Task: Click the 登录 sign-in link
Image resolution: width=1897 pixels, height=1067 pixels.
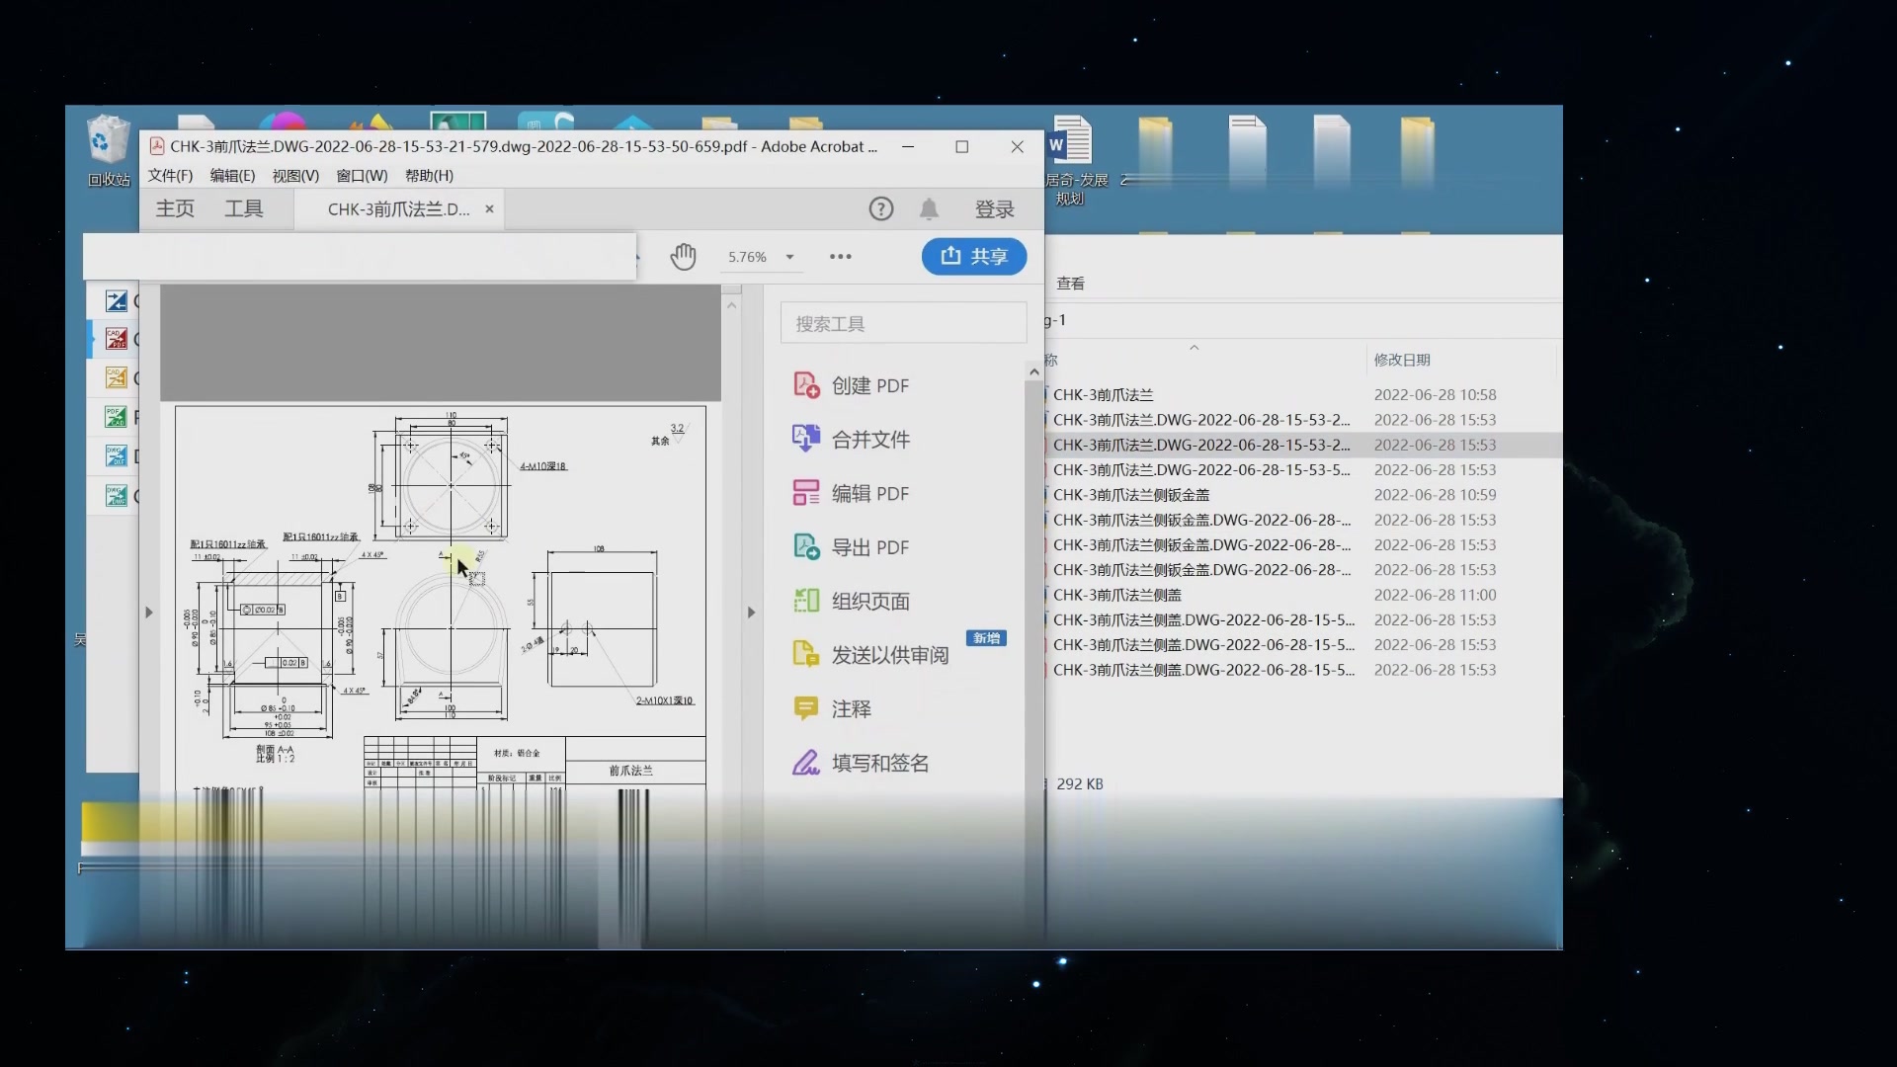Action: (x=995, y=208)
